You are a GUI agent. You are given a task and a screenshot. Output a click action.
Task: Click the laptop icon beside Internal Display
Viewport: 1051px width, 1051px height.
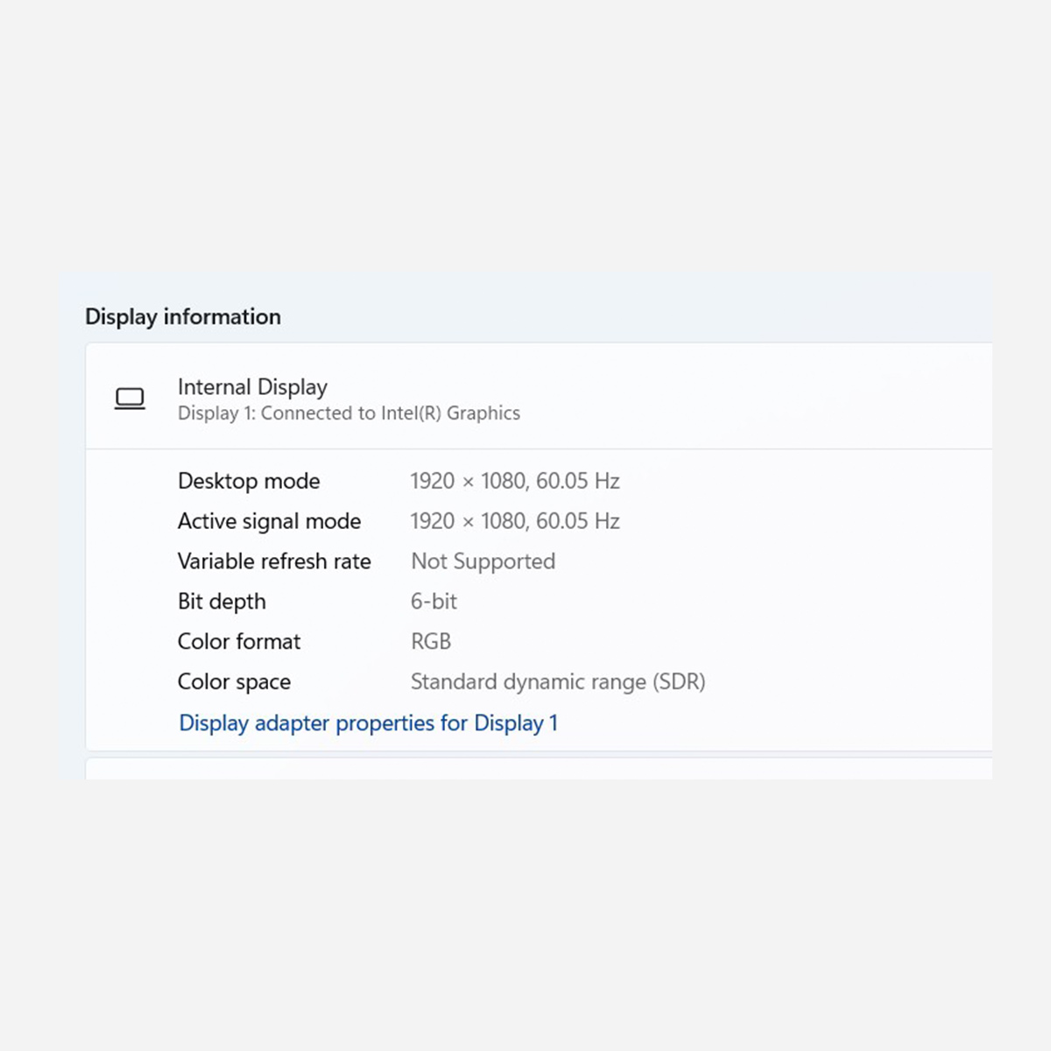(130, 399)
